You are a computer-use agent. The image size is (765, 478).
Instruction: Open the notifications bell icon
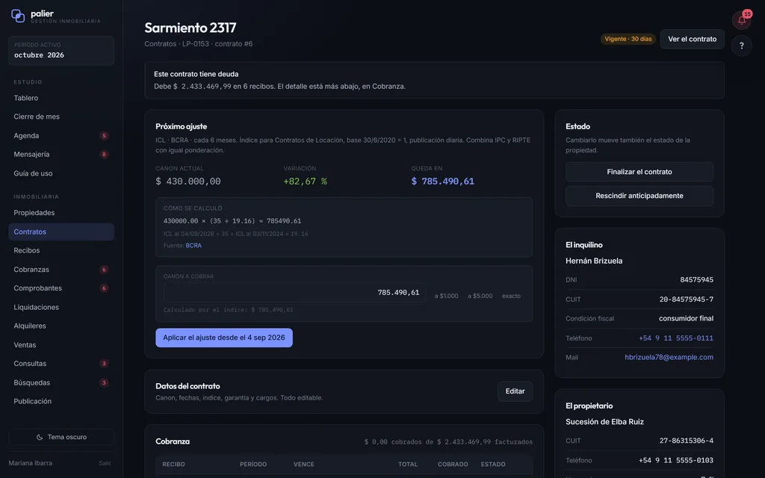pyautogui.click(x=741, y=20)
